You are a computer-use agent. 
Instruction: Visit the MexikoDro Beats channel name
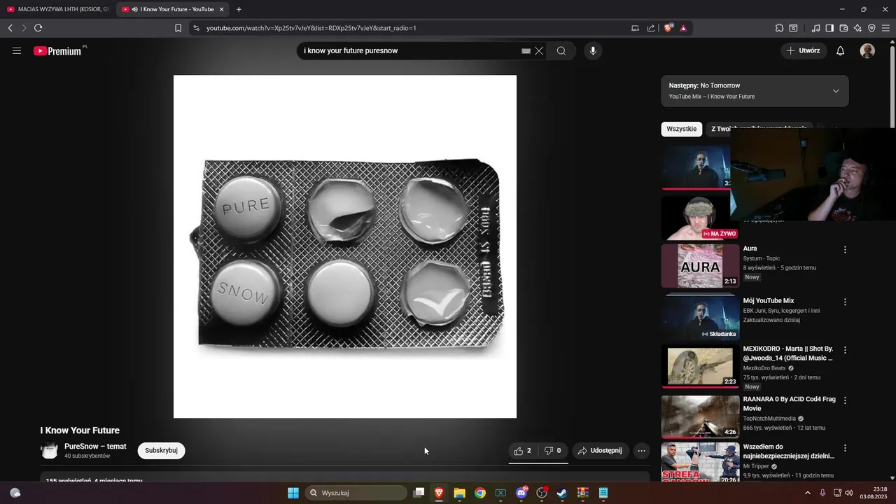click(x=764, y=368)
